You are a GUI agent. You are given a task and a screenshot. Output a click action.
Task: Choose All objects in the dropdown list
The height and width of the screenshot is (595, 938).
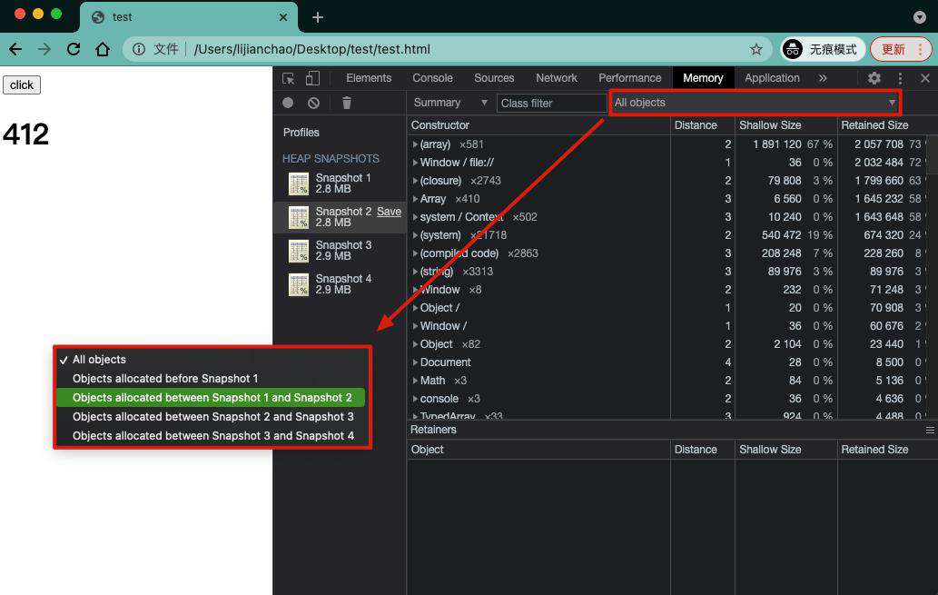coord(212,360)
